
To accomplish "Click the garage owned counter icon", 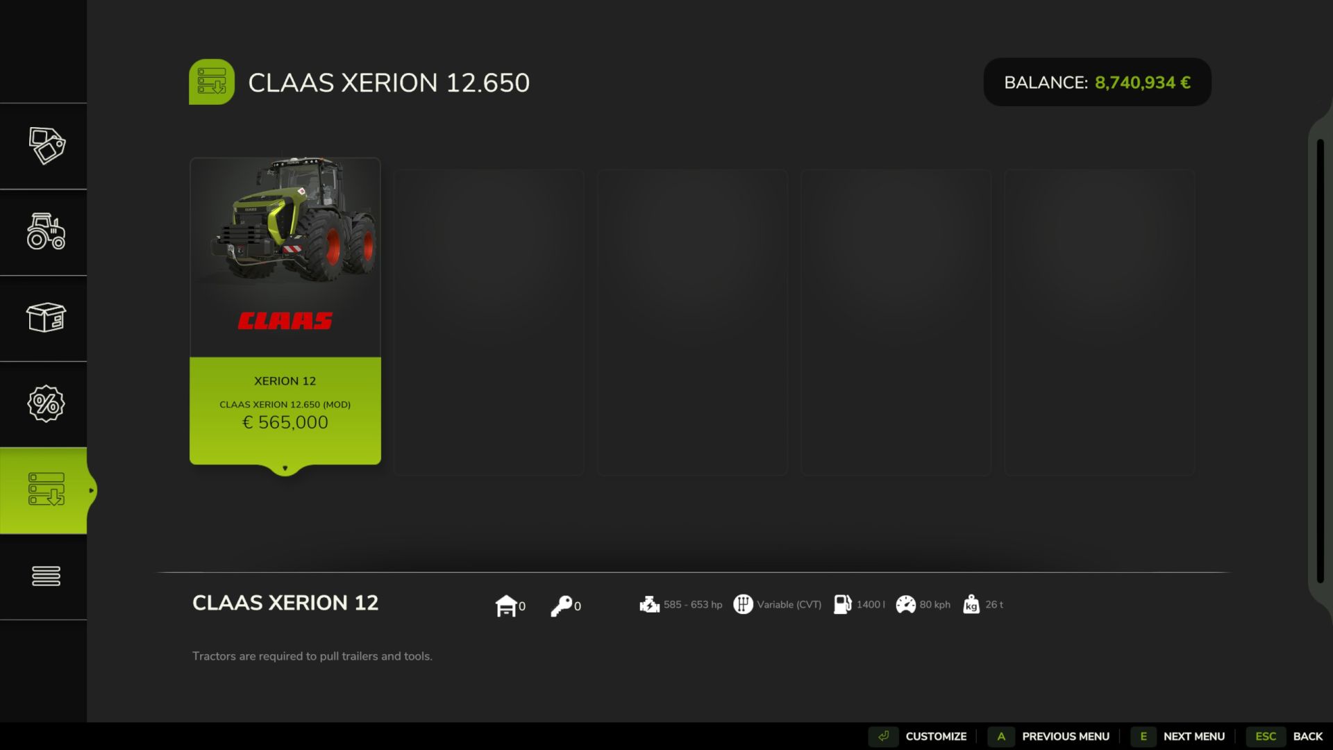I will pyautogui.click(x=508, y=605).
